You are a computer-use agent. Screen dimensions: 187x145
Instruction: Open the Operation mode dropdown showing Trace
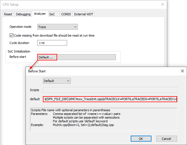(57, 27)
